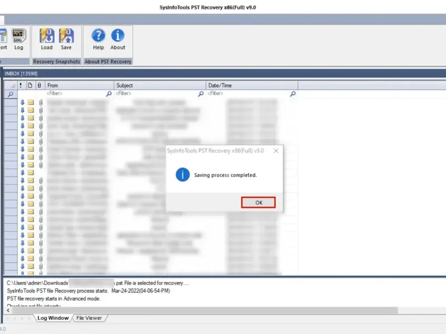Click the document type column header

[30, 85]
